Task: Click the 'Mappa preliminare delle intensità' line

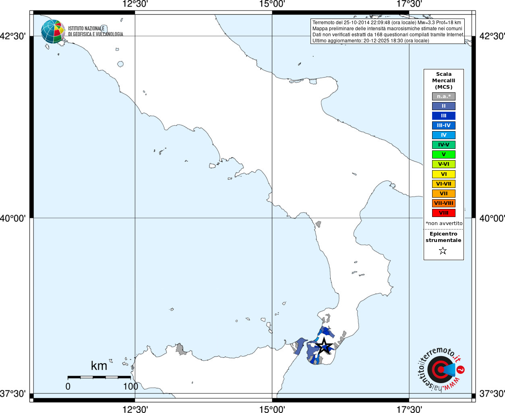Action: 387,29
